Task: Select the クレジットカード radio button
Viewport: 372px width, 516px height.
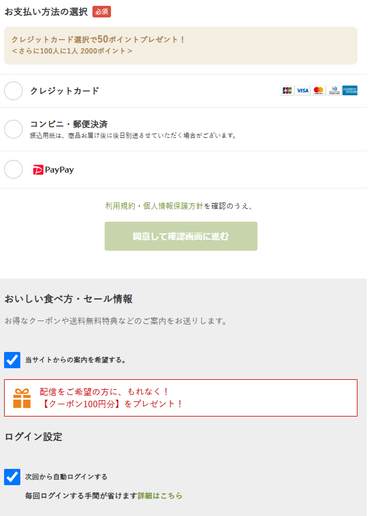Action: [13, 91]
